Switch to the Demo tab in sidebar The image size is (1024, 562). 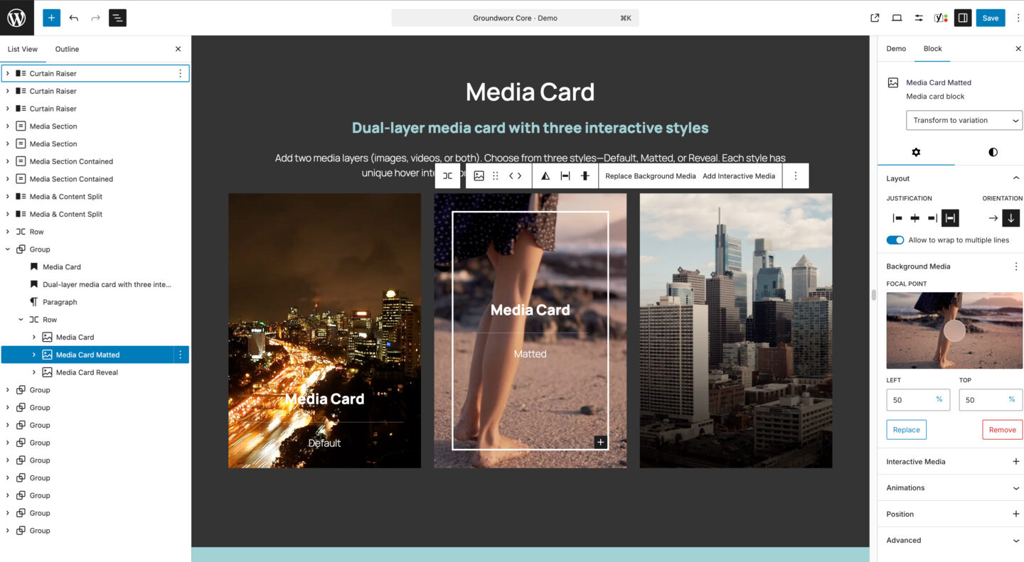(896, 48)
